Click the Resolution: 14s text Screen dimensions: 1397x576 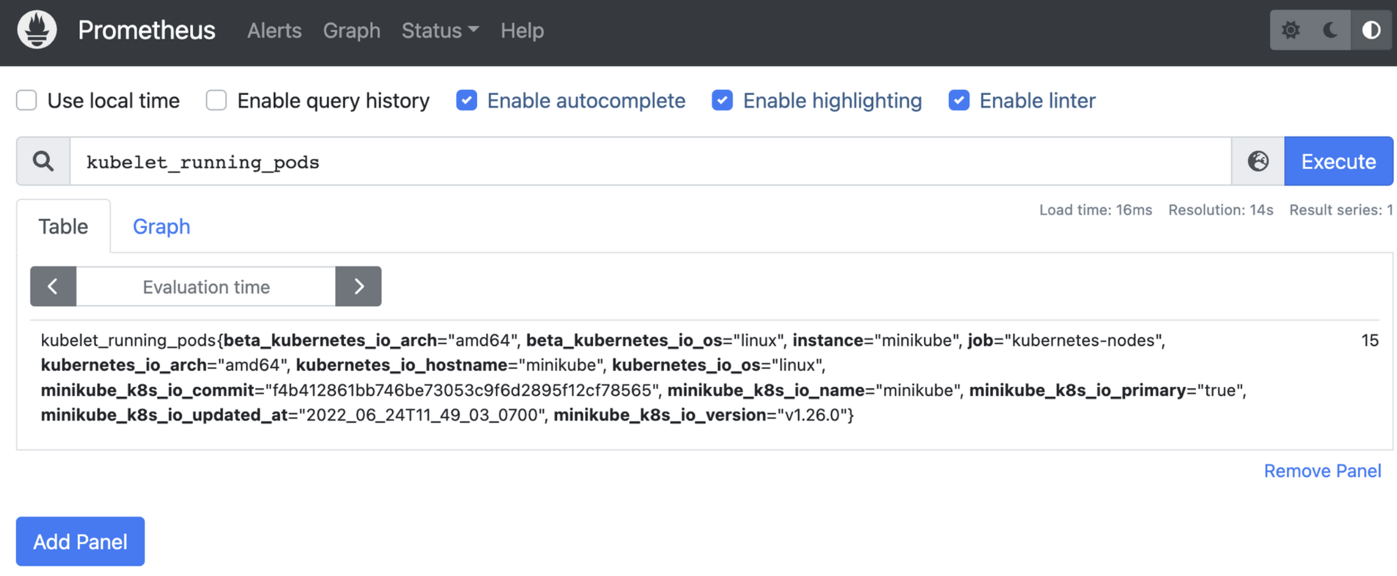tap(1220, 210)
